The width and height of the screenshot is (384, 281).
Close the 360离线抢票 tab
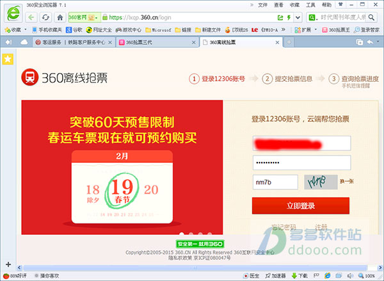pyautogui.click(x=277, y=42)
